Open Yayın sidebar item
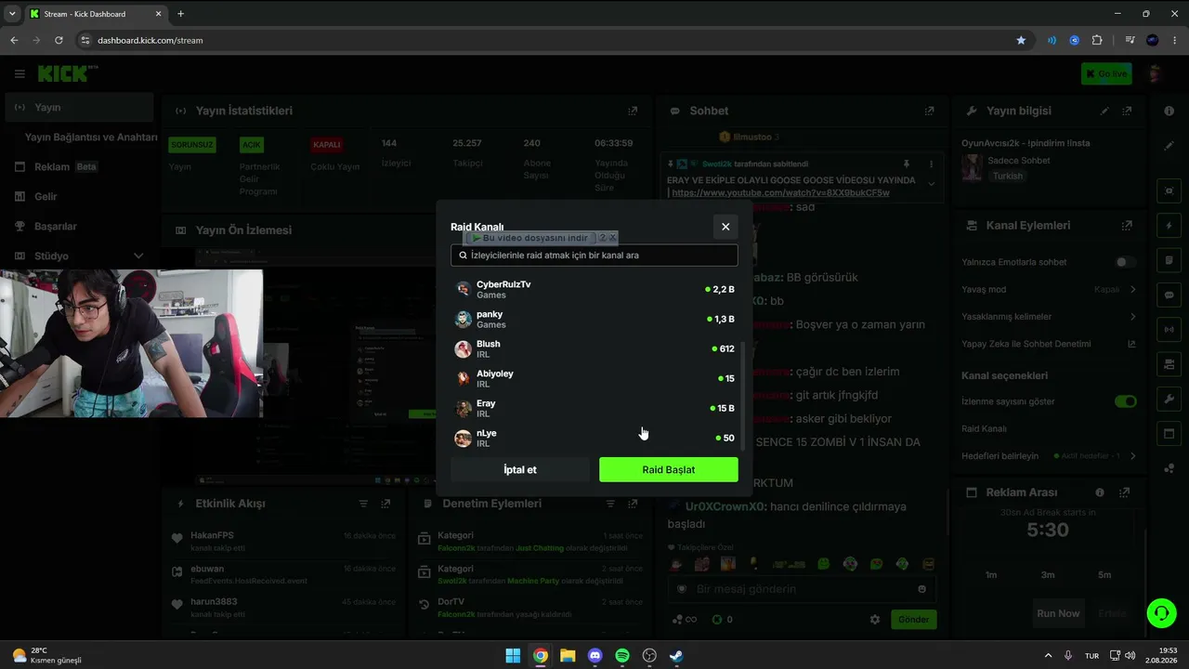This screenshot has width=1189, height=669. coord(79,107)
